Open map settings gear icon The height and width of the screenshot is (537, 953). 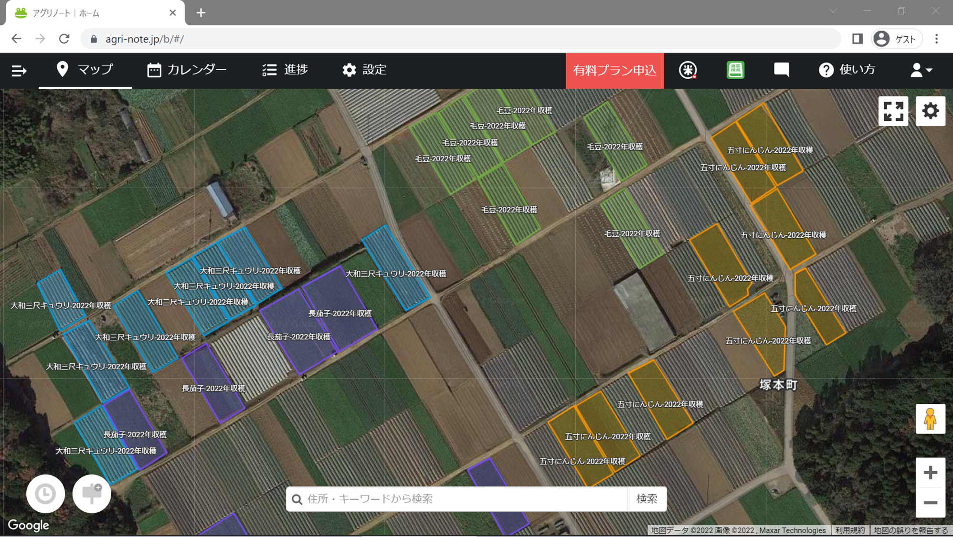point(930,111)
